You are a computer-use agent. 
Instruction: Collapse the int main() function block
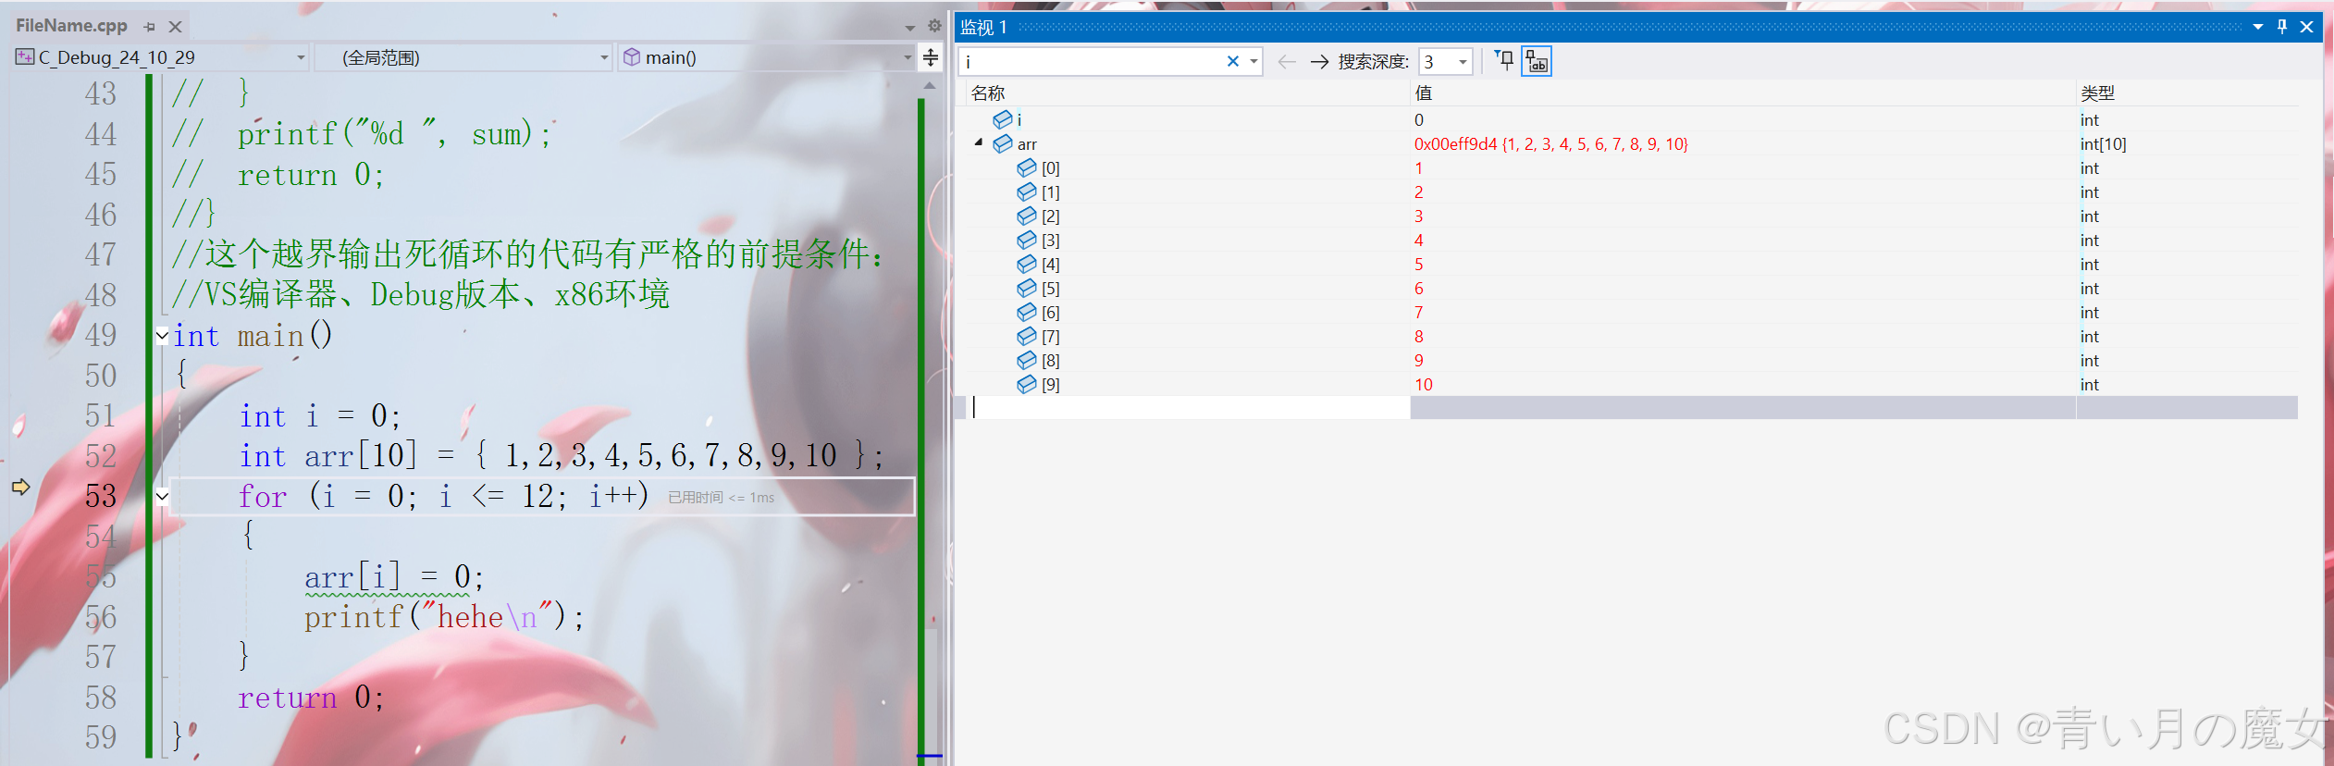tap(163, 336)
